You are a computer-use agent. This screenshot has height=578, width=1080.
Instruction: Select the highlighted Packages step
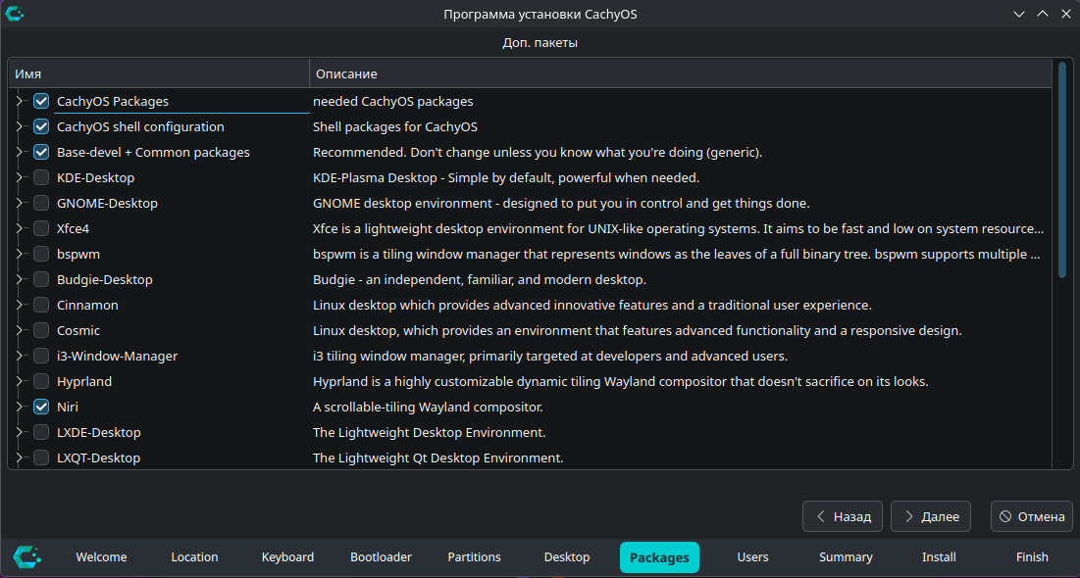tap(659, 557)
